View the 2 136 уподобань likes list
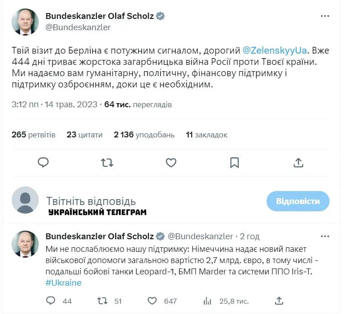Viewport: 348px width, 314px height. pyautogui.click(x=144, y=135)
